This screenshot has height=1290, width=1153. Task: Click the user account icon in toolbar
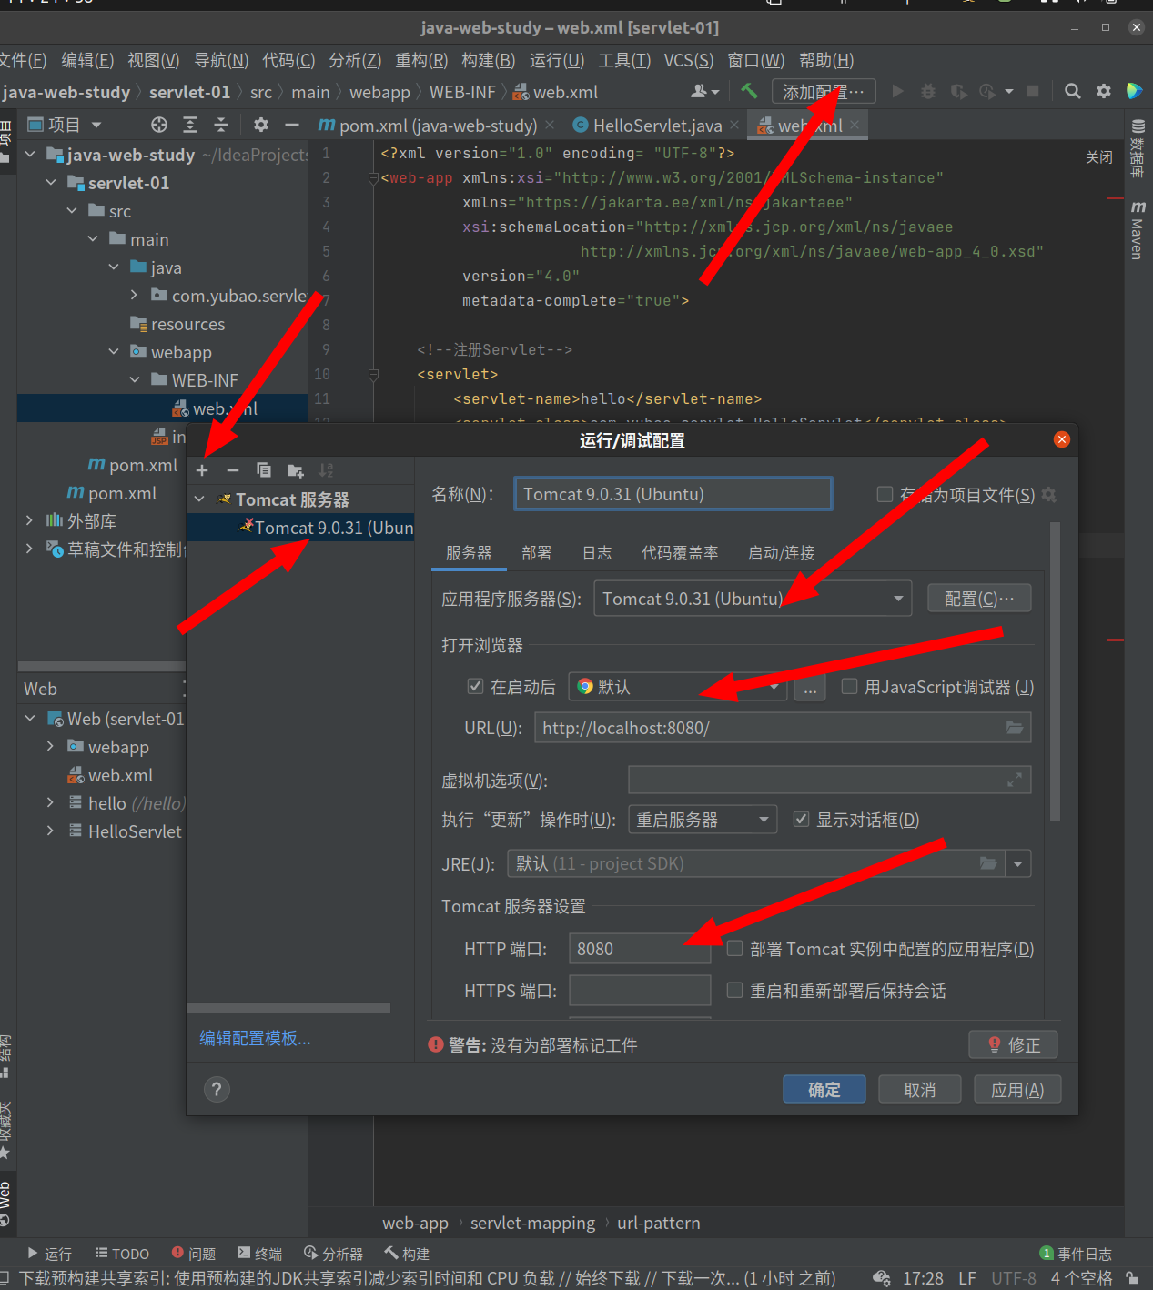[704, 91]
